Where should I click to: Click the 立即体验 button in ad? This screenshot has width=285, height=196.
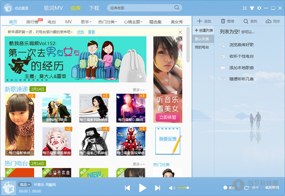tap(168, 117)
